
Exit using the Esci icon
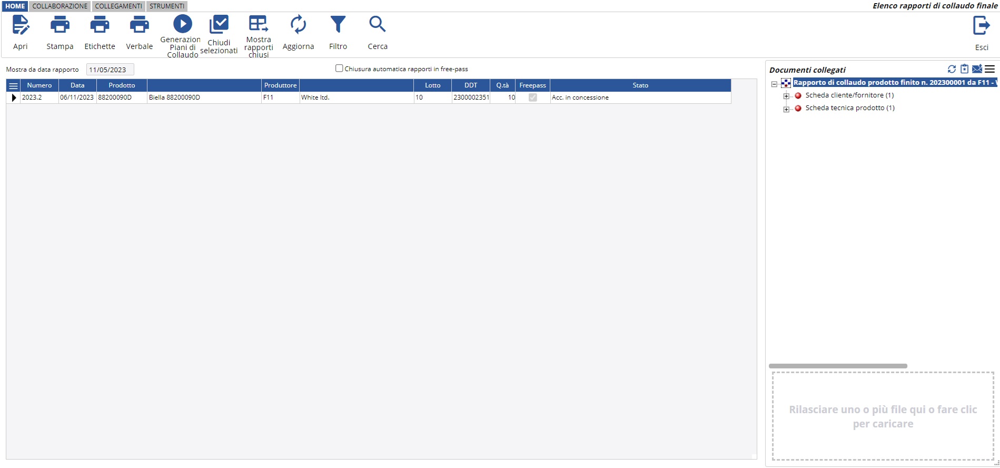(x=981, y=26)
